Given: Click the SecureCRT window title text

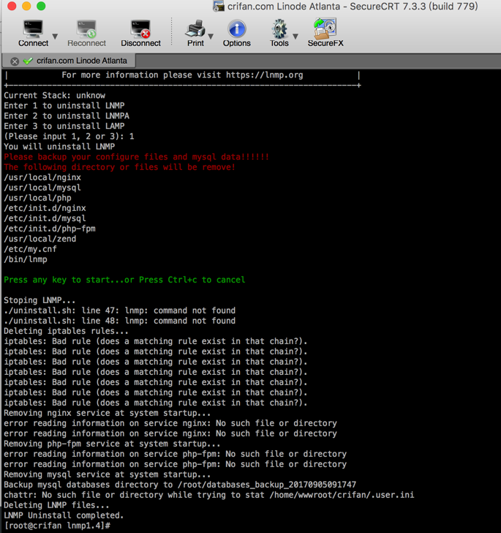Looking at the screenshot, I should pos(353,6).
